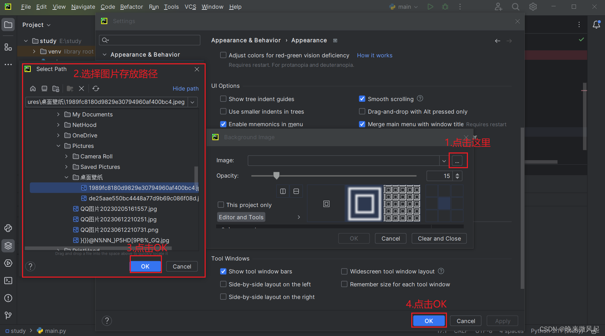605x336 pixels.
Task: Collapse the 桌面壁纸 folder
Action: [x=66, y=177]
